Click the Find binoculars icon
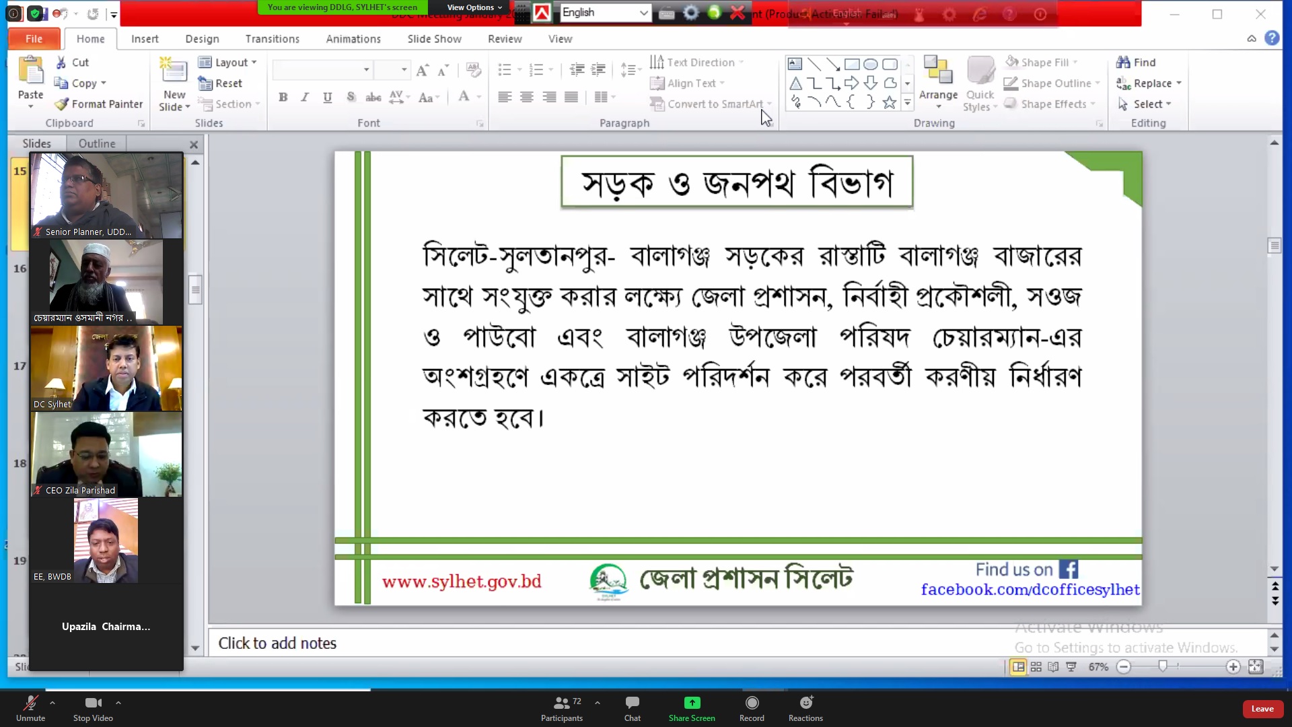 pyautogui.click(x=1123, y=62)
